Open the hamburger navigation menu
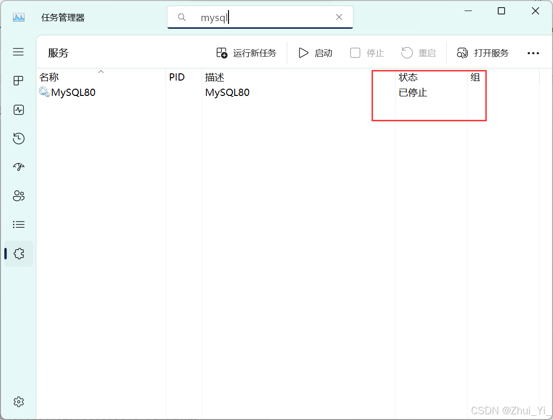Viewport: 553px width, 420px height. 18,52
